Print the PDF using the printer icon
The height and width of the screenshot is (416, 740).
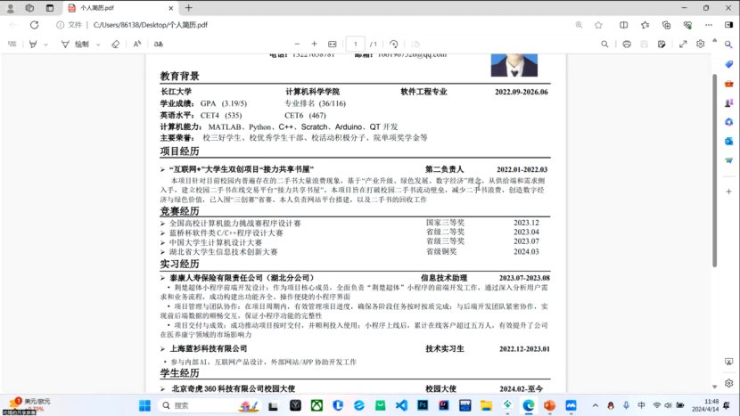coord(627,44)
